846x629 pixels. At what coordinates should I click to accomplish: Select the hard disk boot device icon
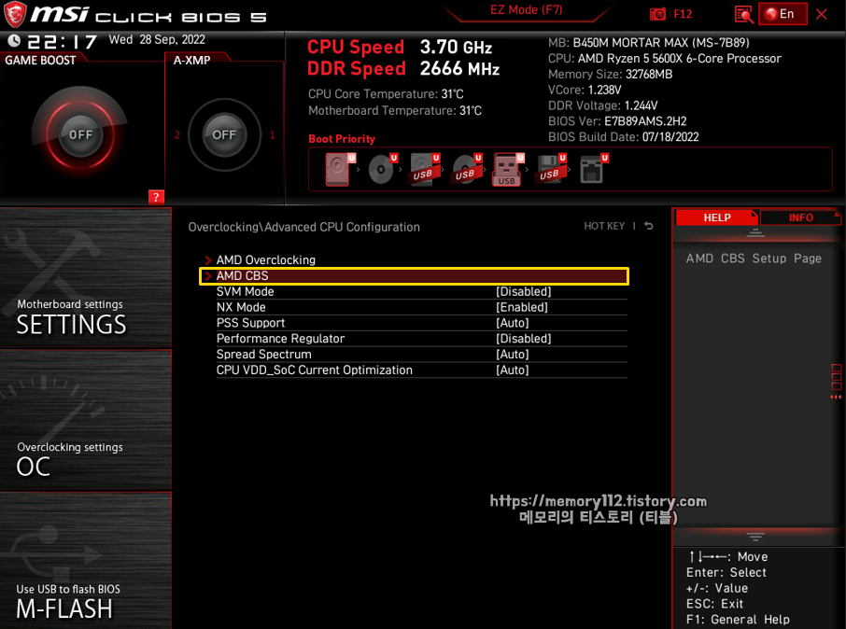339,170
